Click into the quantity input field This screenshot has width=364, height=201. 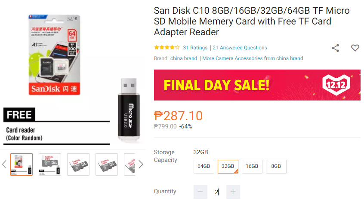coord(216,192)
